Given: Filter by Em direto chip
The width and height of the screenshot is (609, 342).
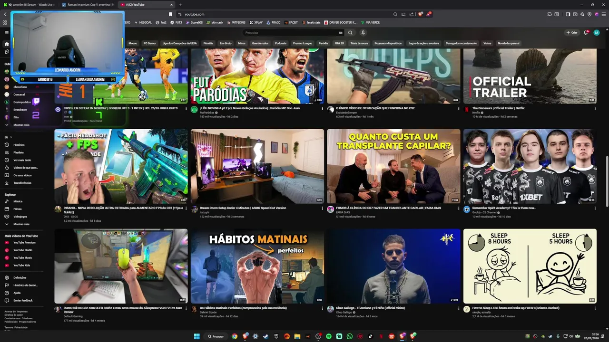Looking at the screenshot, I should tap(226, 43).
